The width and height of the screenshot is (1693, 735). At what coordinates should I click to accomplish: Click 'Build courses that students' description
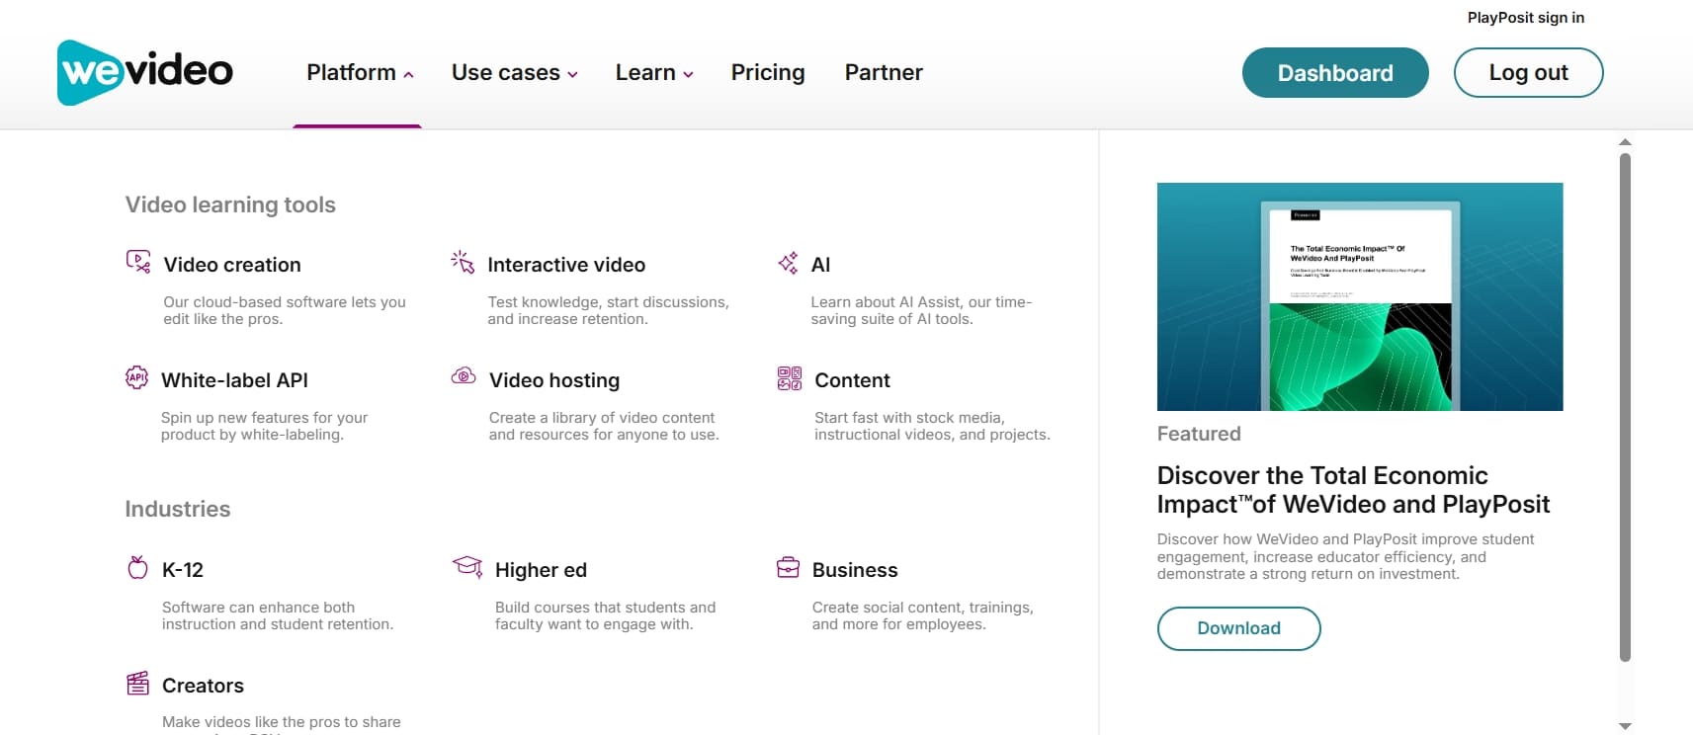[605, 615]
